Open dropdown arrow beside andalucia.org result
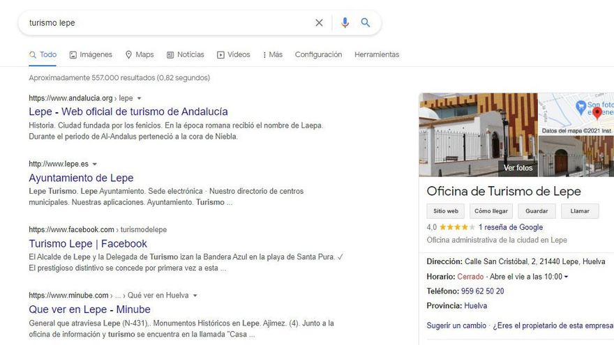 tap(139, 98)
